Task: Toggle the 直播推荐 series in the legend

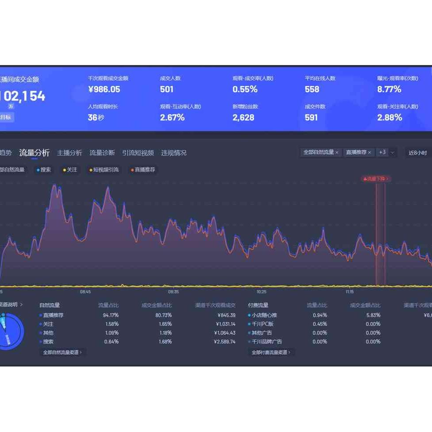Action: click(143, 170)
